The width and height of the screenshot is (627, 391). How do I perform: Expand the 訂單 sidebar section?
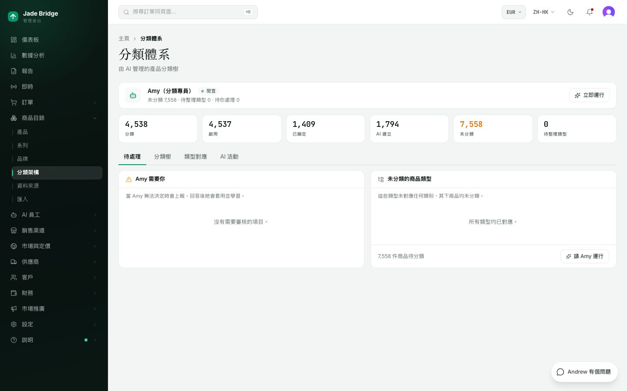54,102
